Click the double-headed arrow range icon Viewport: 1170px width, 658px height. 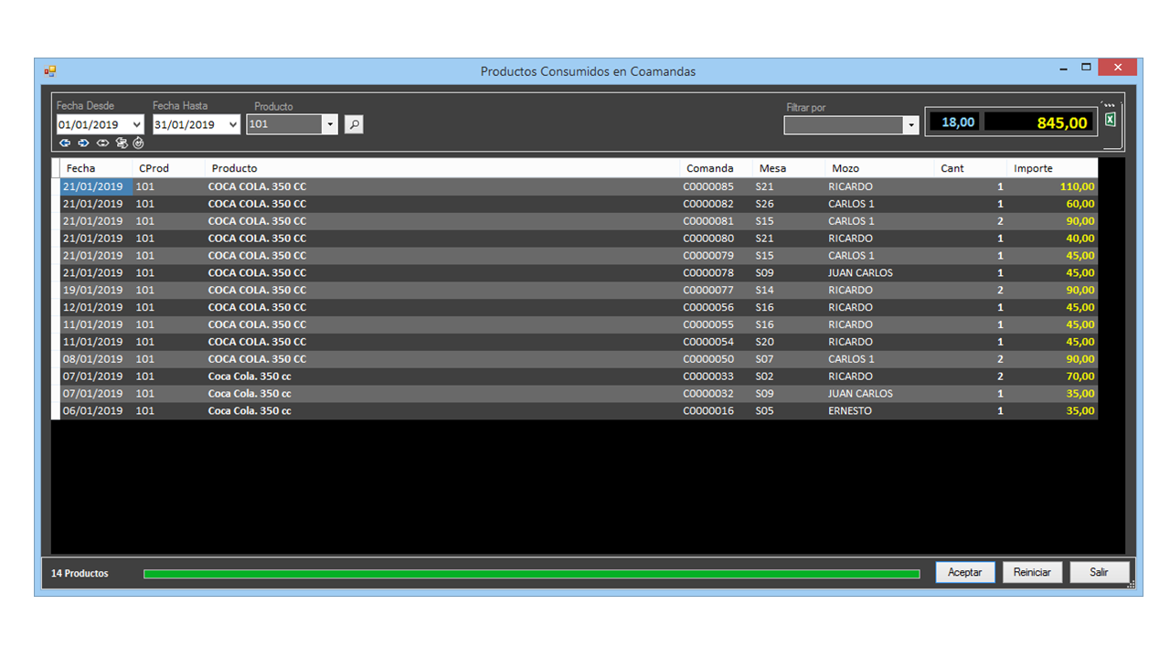coord(102,143)
